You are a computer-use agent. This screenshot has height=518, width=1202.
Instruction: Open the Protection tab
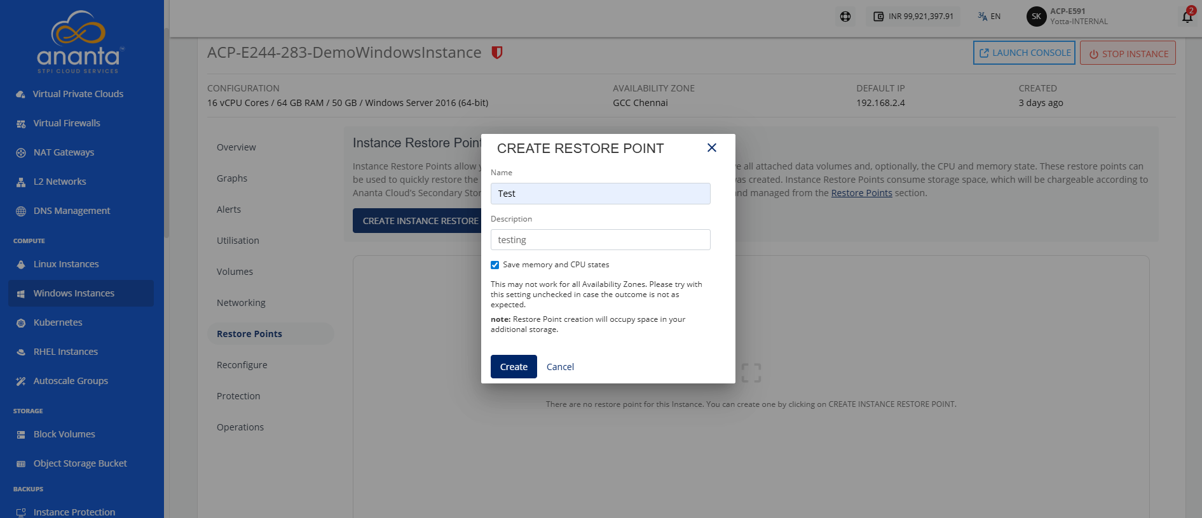(238, 396)
